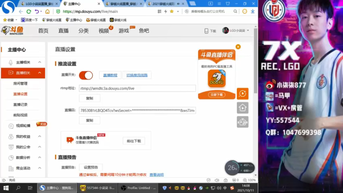
Task: Switch to the LGD小柒柒直播 tab
Action: click(x=39, y=4)
